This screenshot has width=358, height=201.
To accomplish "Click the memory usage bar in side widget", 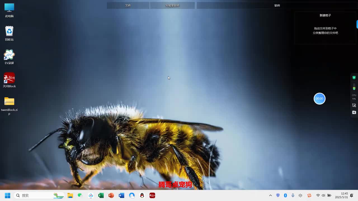I will [354, 87].
